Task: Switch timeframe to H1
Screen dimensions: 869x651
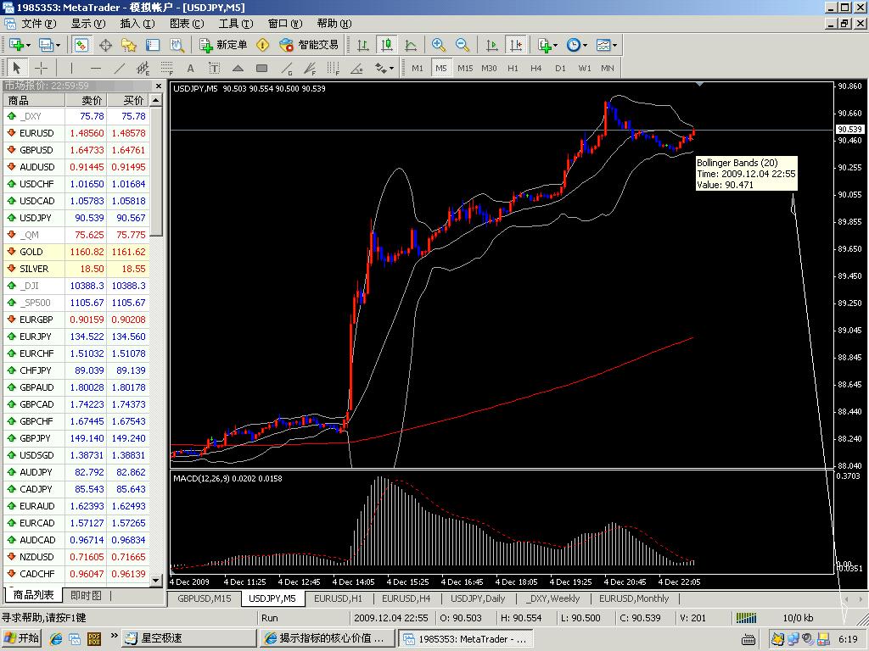Action: [513, 68]
